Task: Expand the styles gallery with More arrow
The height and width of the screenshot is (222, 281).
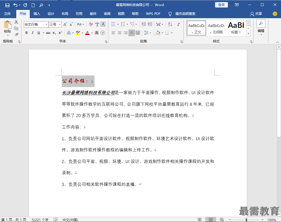Action: (248, 34)
